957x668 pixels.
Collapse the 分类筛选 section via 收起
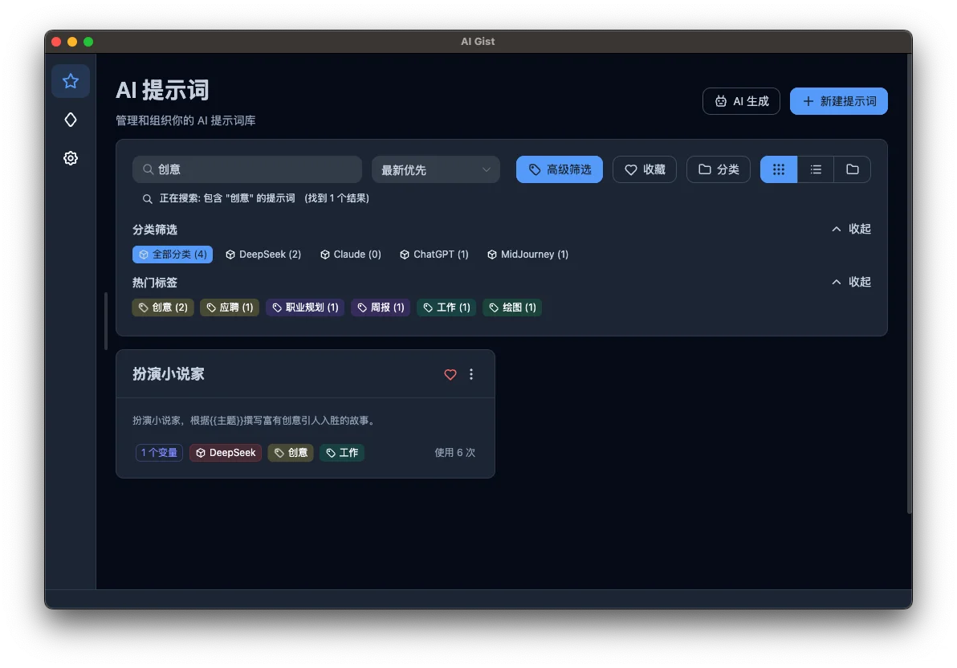[x=851, y=229]
